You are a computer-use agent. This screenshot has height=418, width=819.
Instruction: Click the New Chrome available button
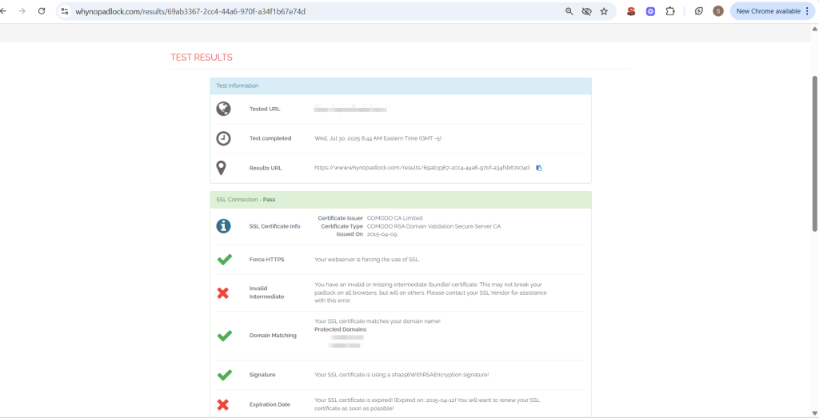point(768,11)
